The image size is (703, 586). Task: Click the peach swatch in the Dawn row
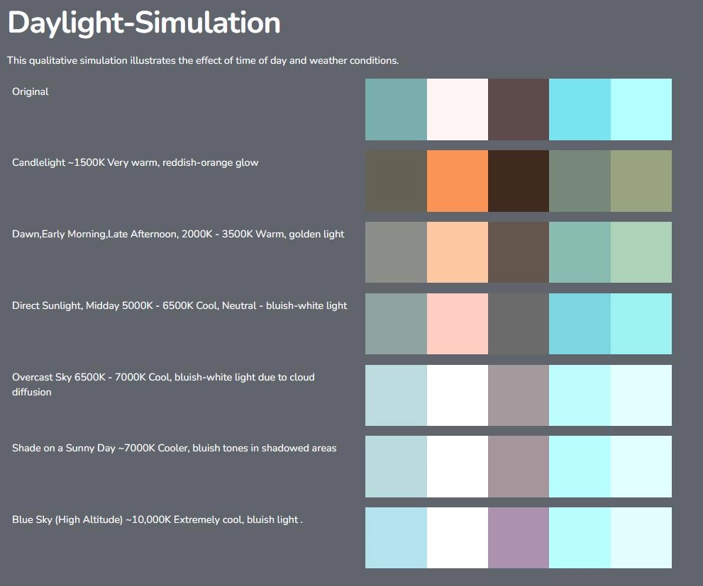[458, 252]
